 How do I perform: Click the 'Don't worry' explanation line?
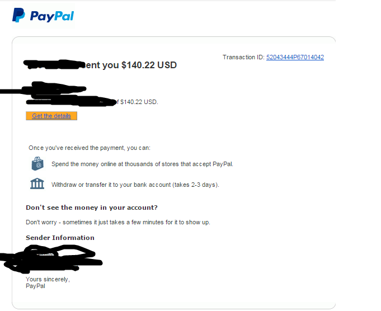tap(118, 222)
